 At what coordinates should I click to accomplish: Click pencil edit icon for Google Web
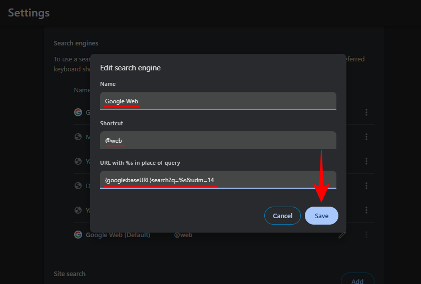342,235
